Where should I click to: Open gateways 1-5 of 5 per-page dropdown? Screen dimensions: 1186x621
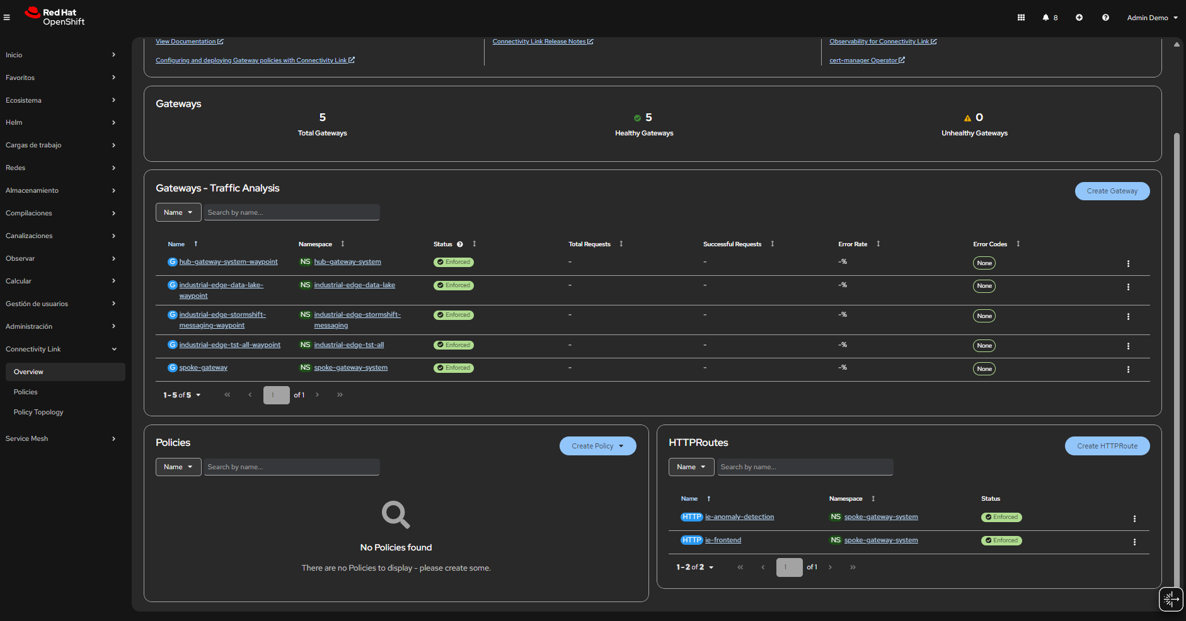tap(181, 395)
